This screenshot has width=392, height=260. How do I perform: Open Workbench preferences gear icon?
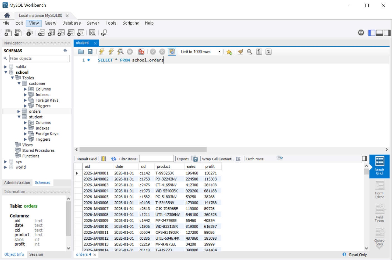pyautogui.click(x=361, y=33)
